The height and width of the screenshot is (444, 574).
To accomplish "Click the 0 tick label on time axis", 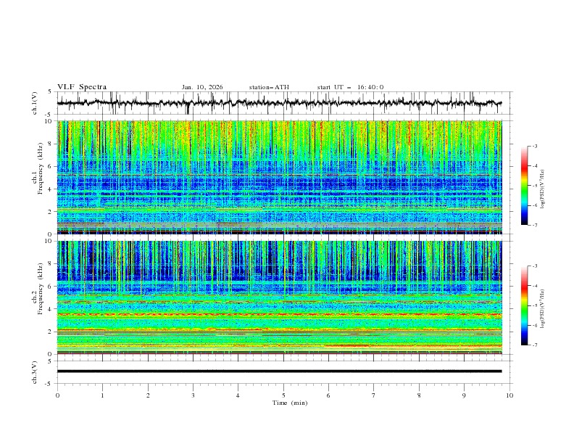I will click(57, 395).
